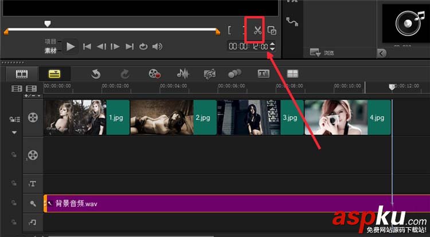Switch to timeline view
This screenshot has height=237, width=430.
coord(54,74)
